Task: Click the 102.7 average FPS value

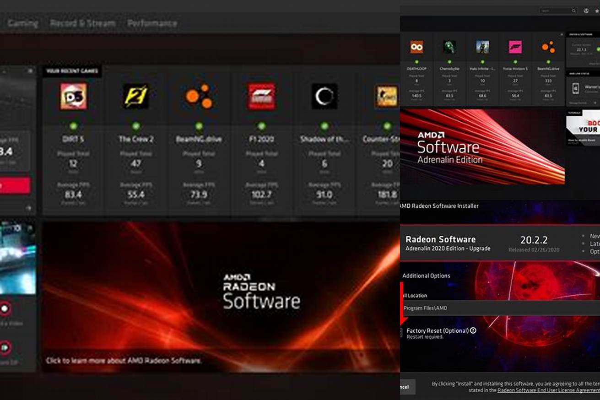Action: click(261, 195)
